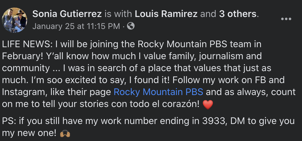Viewport: 302px width, 141px height.
Task: Click the word February! in the post
Action: (23, 56)
